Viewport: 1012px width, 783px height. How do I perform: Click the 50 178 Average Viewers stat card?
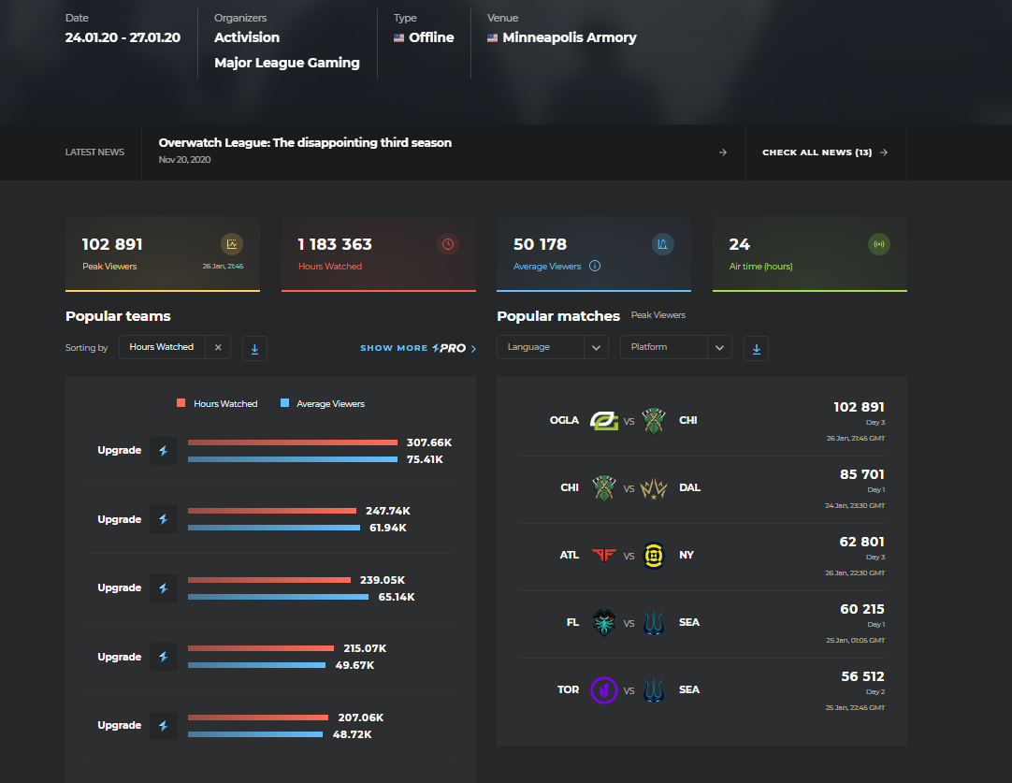pyautogui.click(x=594, y=254)
